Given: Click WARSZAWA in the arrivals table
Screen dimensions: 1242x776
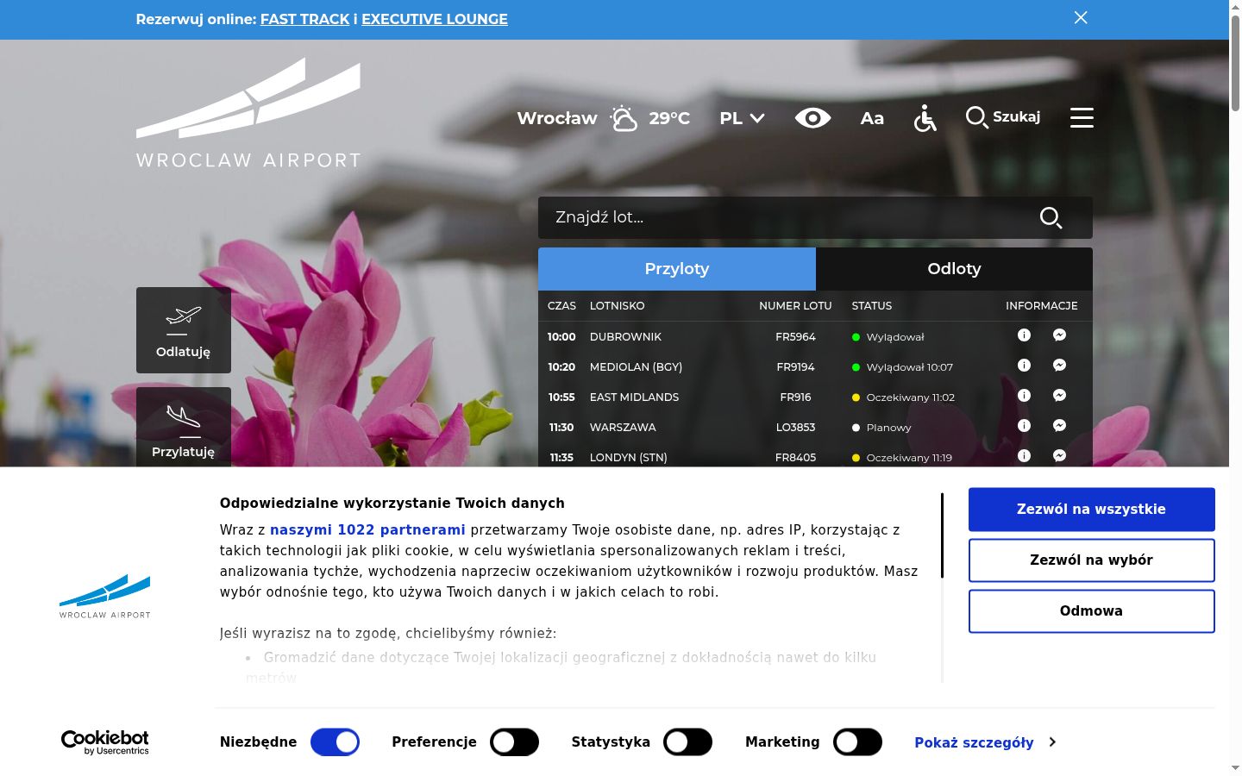Looking at the screenshot, I should 623,428.
